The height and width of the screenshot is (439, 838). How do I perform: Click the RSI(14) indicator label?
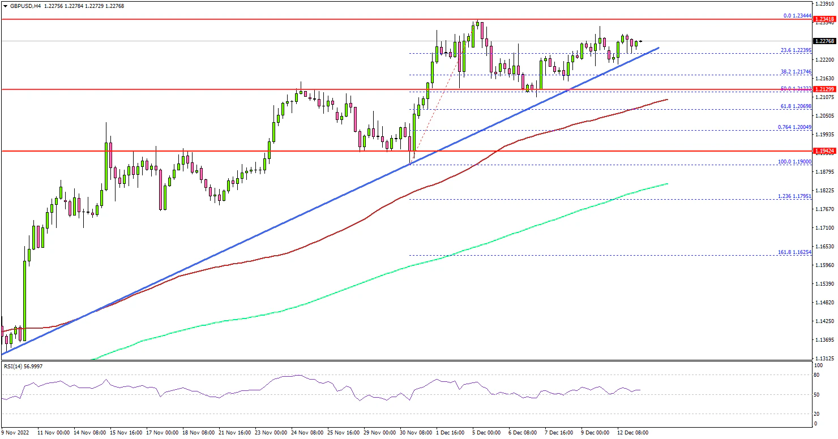(23, 366)
